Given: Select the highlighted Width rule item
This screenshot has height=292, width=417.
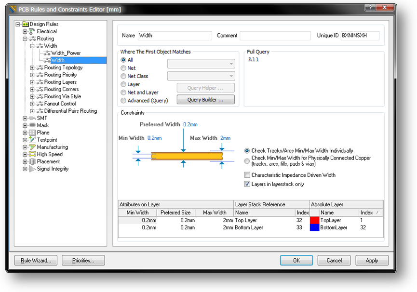Looking at the screenshot, I should (x=79, y=60).
